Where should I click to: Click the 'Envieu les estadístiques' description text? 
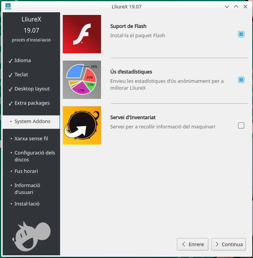tap(167, 84)
